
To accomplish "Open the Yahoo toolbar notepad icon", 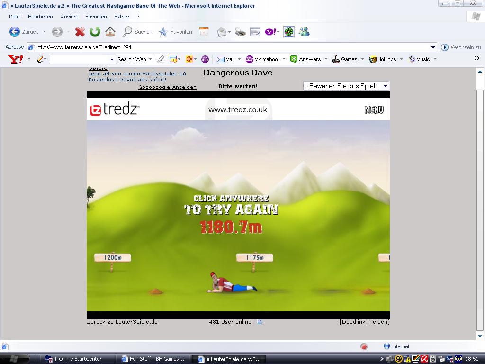I will [x=173, y=59].
